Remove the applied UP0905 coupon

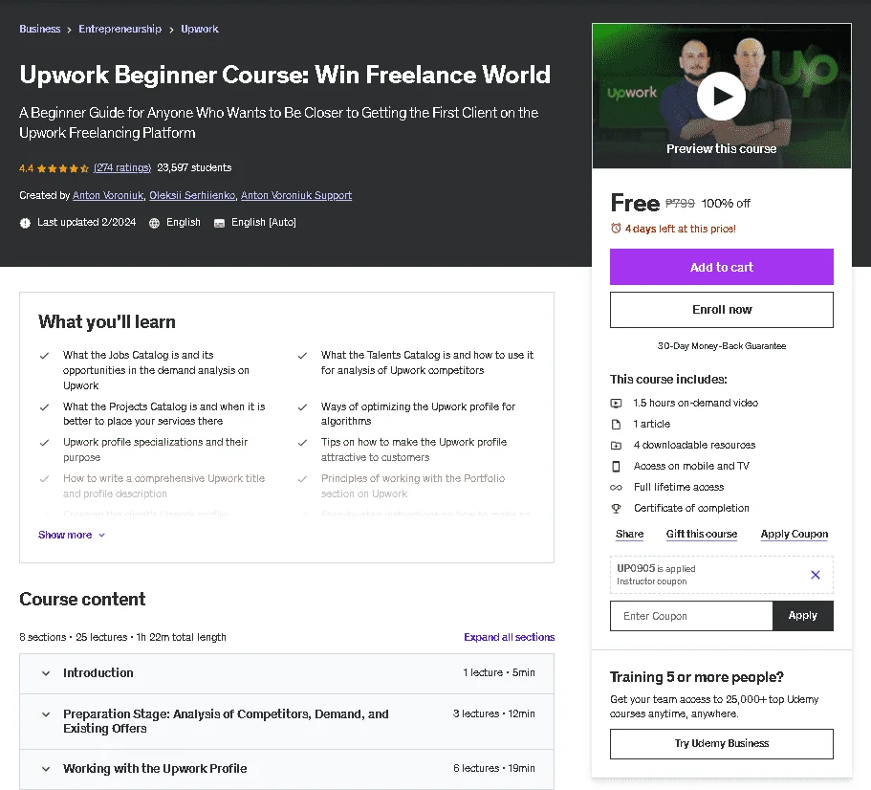pos(815,575)
